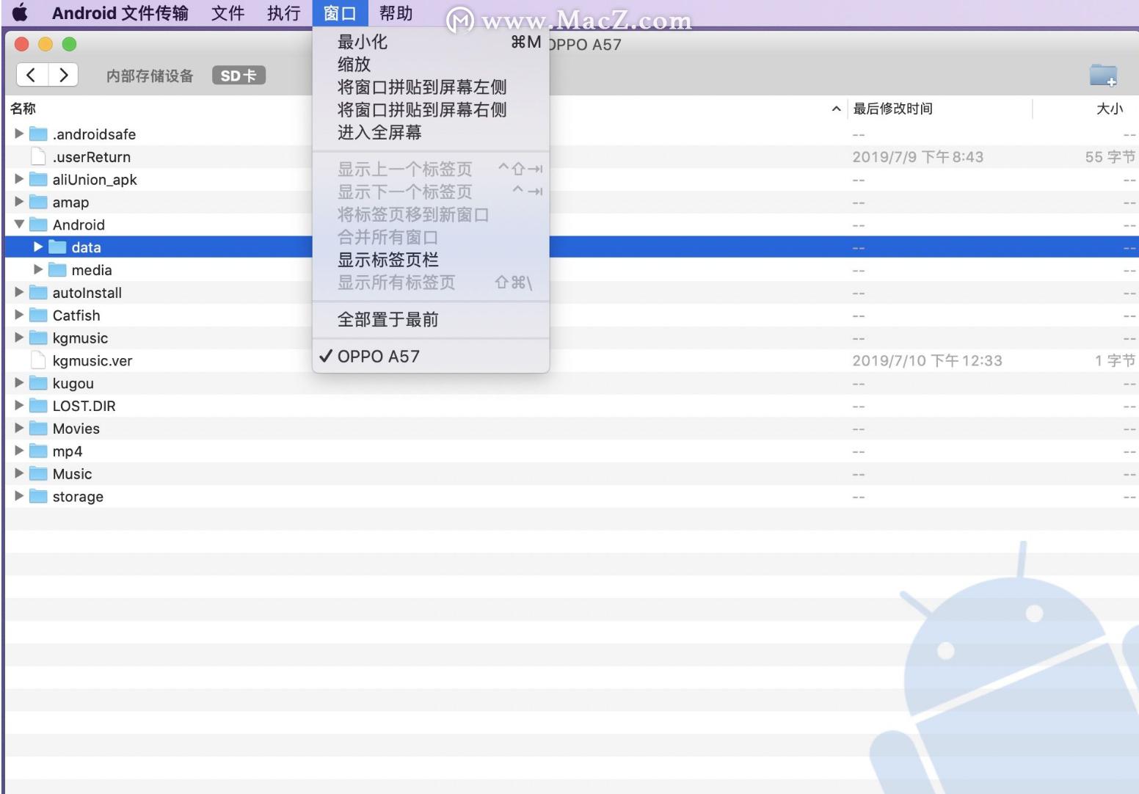Click the mp4 folder icon
Viewport: 1139px width, 794px height.
38,451
